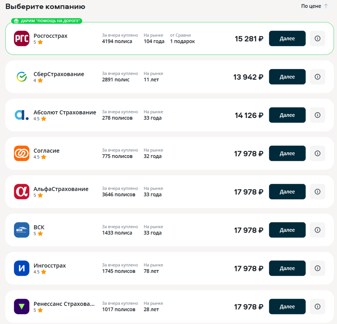The image size is (337, 324).
Task: Click the green СберСтрахование logo
Action: point(22,77)
